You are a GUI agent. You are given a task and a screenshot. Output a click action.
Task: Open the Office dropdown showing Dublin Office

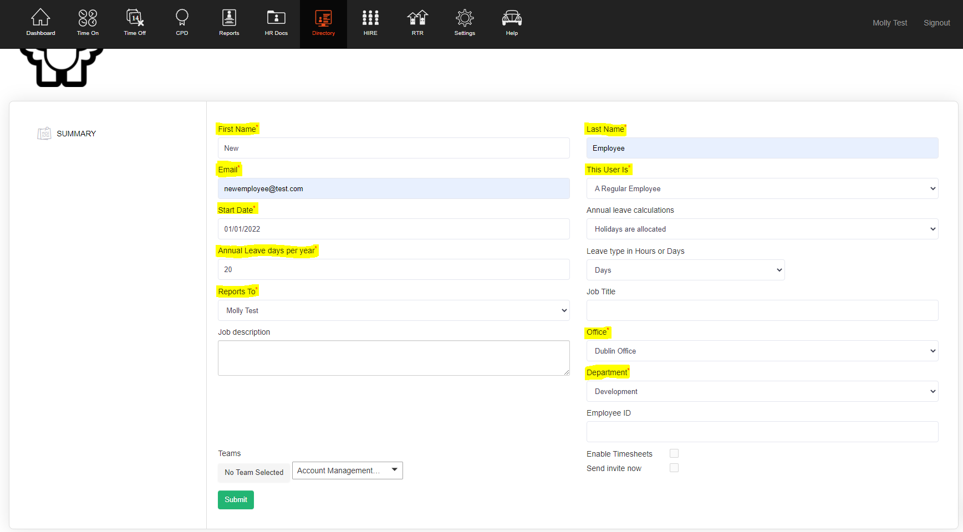pyautogui.click(x=762, y=351)
